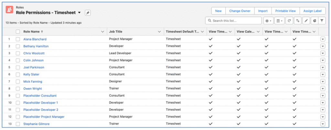Open Kelly Slater role record
331x130 pixels.
(31, 74)
